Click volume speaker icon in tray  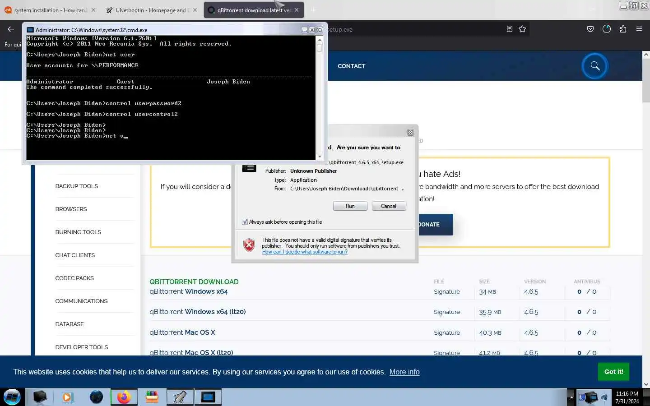pyautogui.click(x=604, y=398)
